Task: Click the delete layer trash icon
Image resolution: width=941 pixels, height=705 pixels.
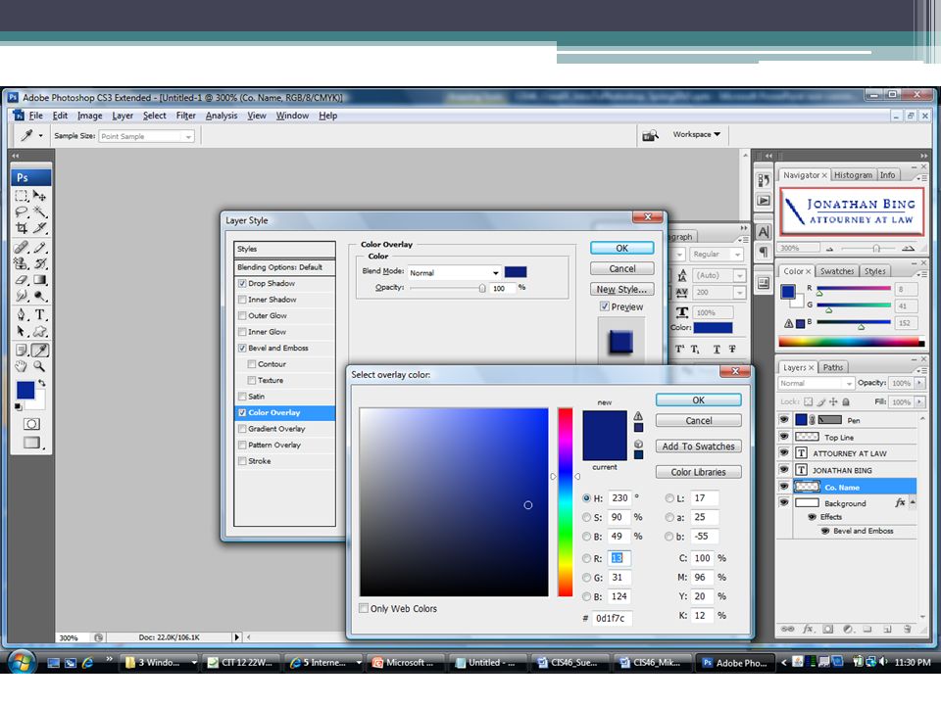Action: 907,629
